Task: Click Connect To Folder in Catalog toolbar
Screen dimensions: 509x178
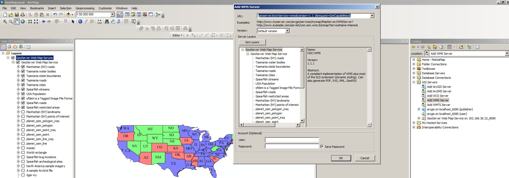Action: (461, 47)
